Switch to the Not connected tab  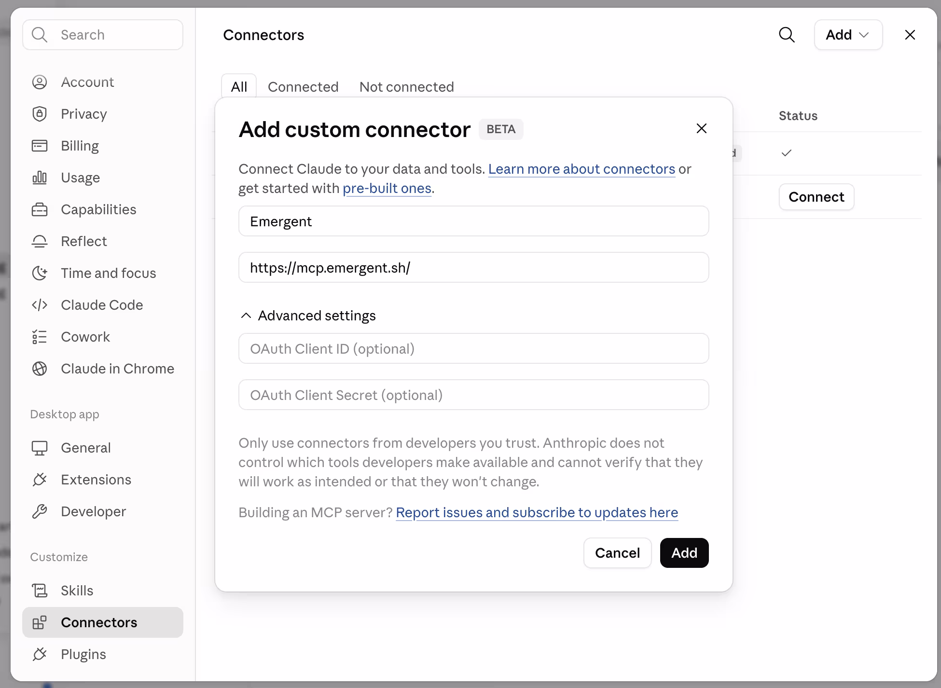click(407, 87)
